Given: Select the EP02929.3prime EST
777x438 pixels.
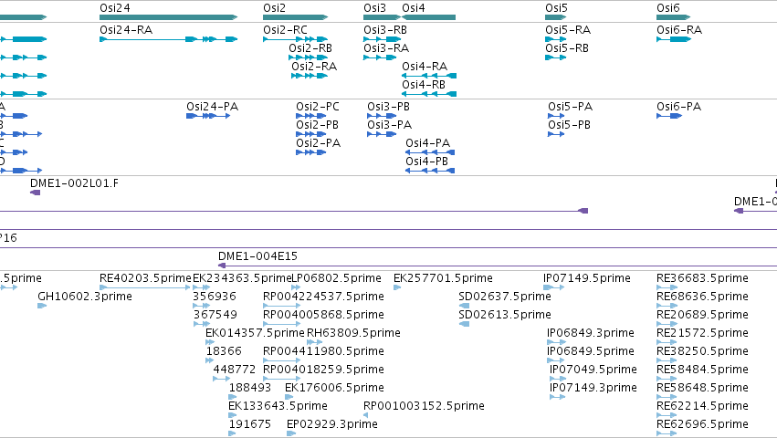Looking at the screenshot, I should [291, 434].
